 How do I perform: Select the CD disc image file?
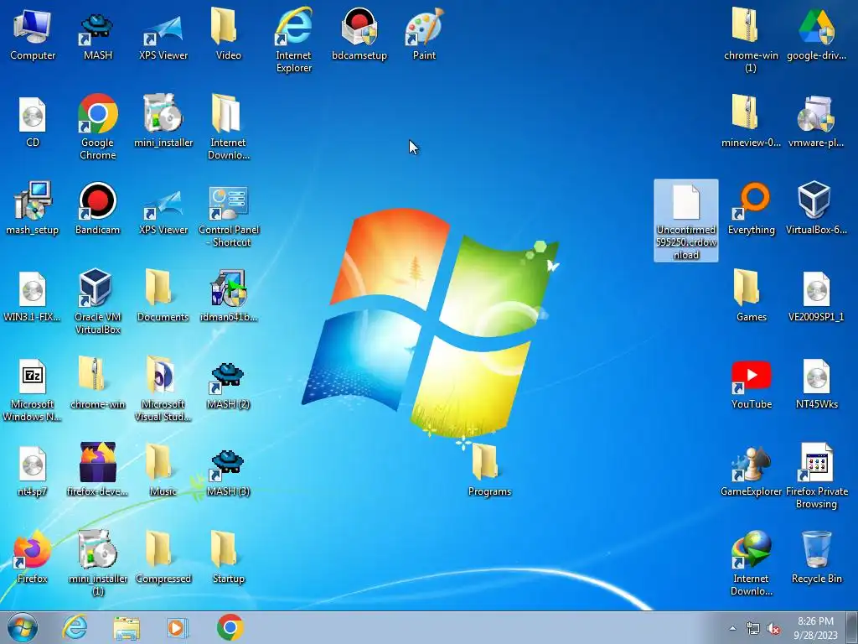tap(33, 122)
